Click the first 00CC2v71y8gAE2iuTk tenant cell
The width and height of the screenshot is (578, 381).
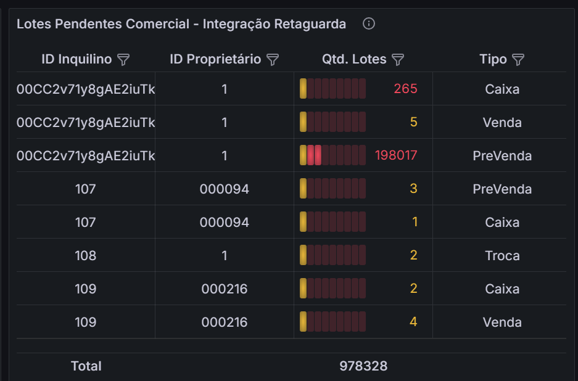pos(86,89)
